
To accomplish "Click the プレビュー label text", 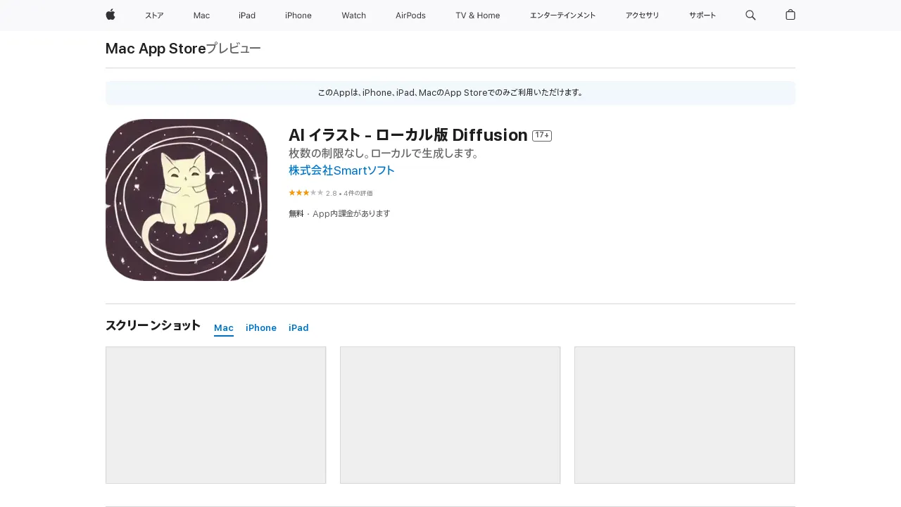I will click(x=233, y=49).
